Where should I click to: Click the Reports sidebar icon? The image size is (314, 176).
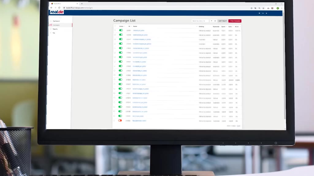51,29
